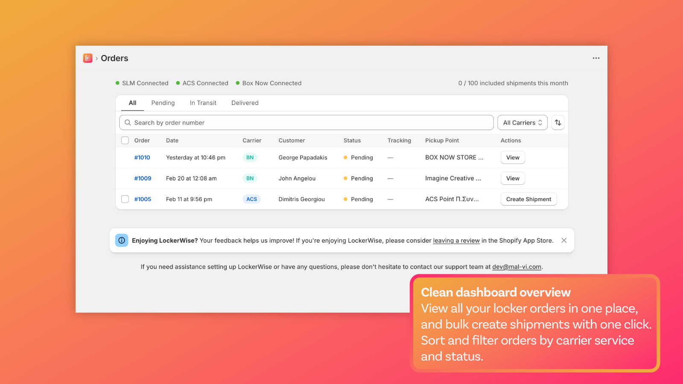The image size is (683, 384).
Task: Focus the Search by order number field
Action: point(306,122)
